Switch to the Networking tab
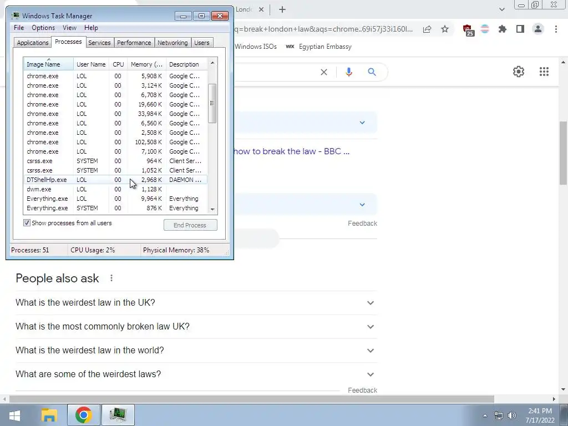 pyautogui.click(x=173, y=43)
